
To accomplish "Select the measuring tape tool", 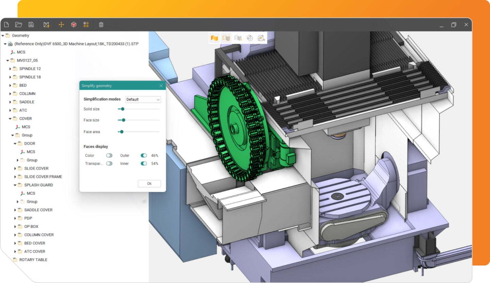I will pos(261,38).
